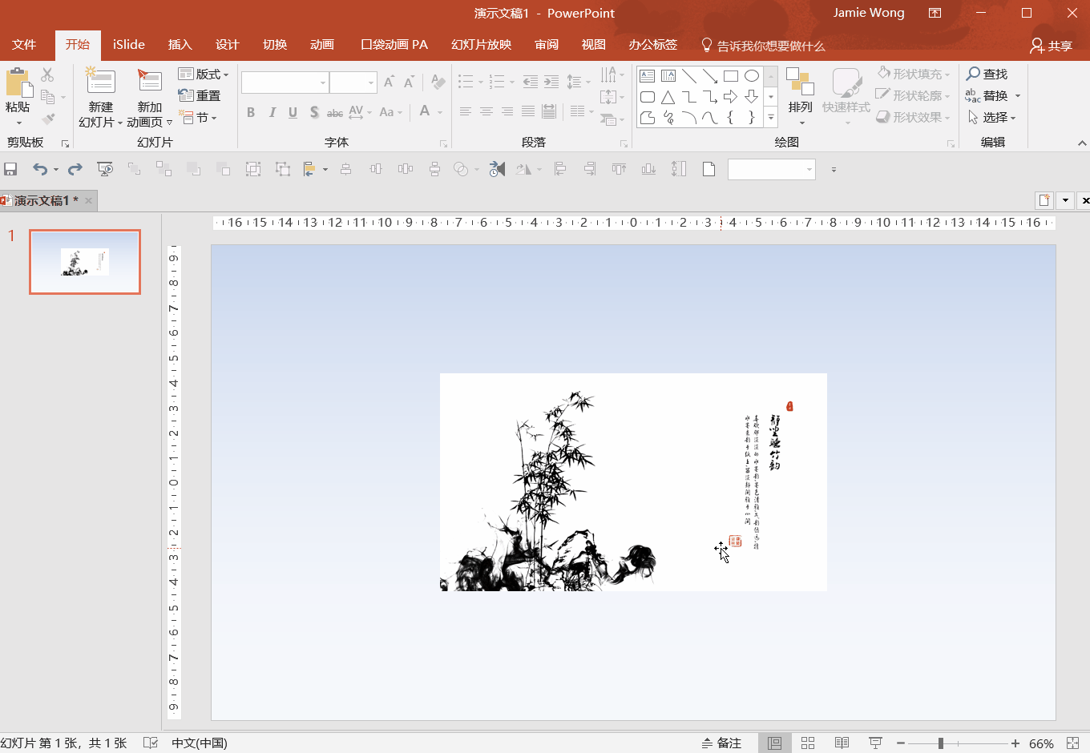Screen dimensions: 1090x753
Task: Toggle Strikethrough (abc) formatting
Action: (335, 113)
